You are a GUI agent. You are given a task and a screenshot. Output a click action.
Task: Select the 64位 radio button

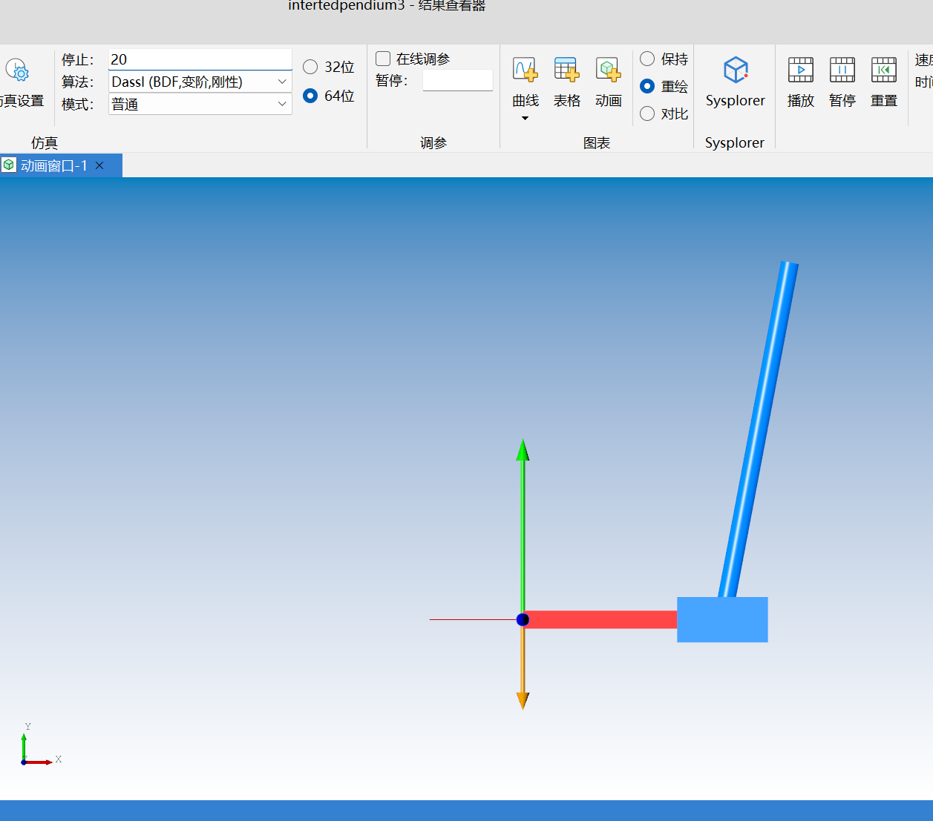click(x=310, y=96)
